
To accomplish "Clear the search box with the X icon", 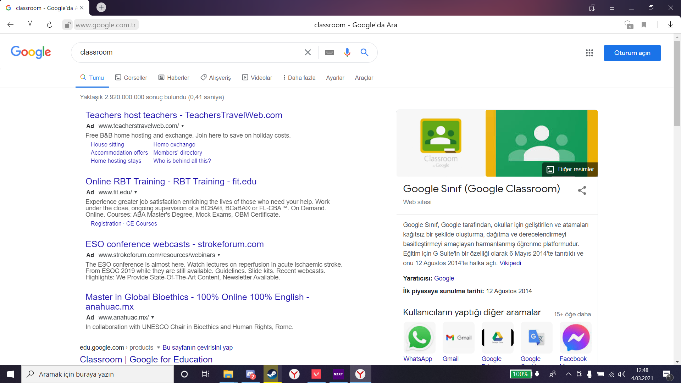I will [308, 52].
